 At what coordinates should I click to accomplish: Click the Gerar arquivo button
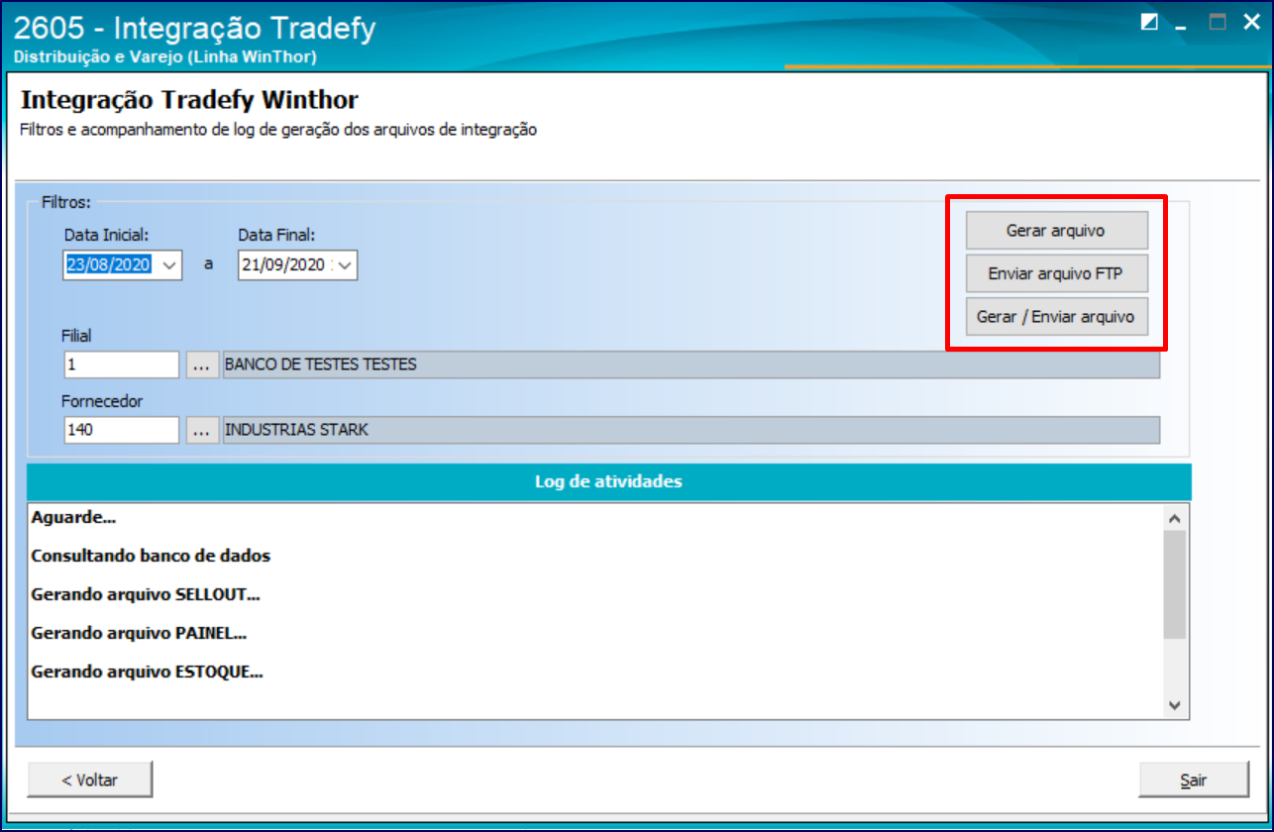pyautogui.click(x=1056, y=231)
